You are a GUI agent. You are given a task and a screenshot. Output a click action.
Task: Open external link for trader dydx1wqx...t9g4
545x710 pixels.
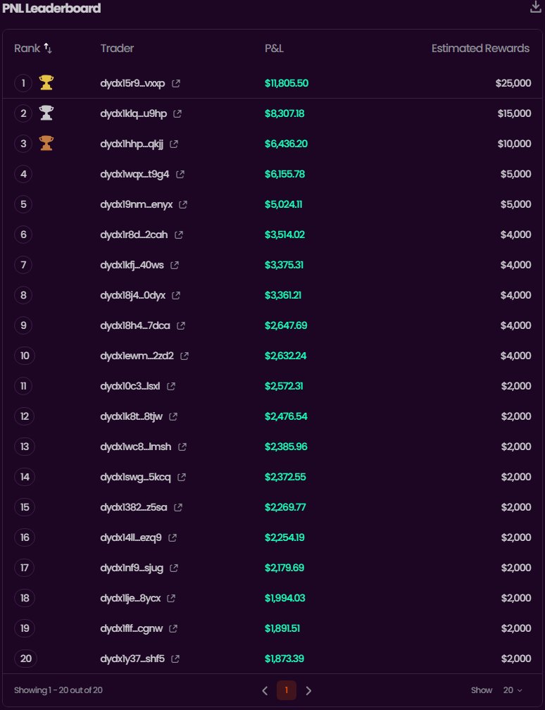tap(180, 175)
